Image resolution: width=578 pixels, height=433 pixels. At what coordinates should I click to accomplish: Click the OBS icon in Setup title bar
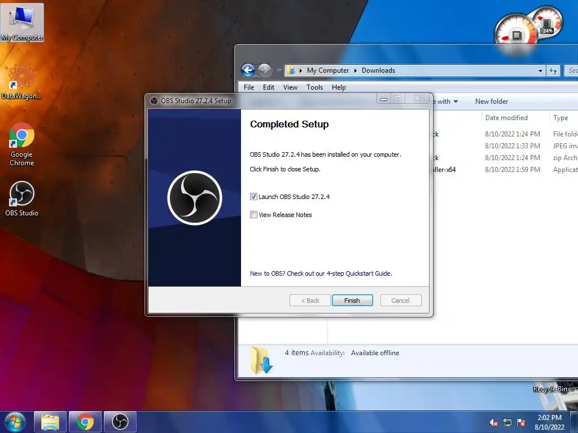(154, 100)
